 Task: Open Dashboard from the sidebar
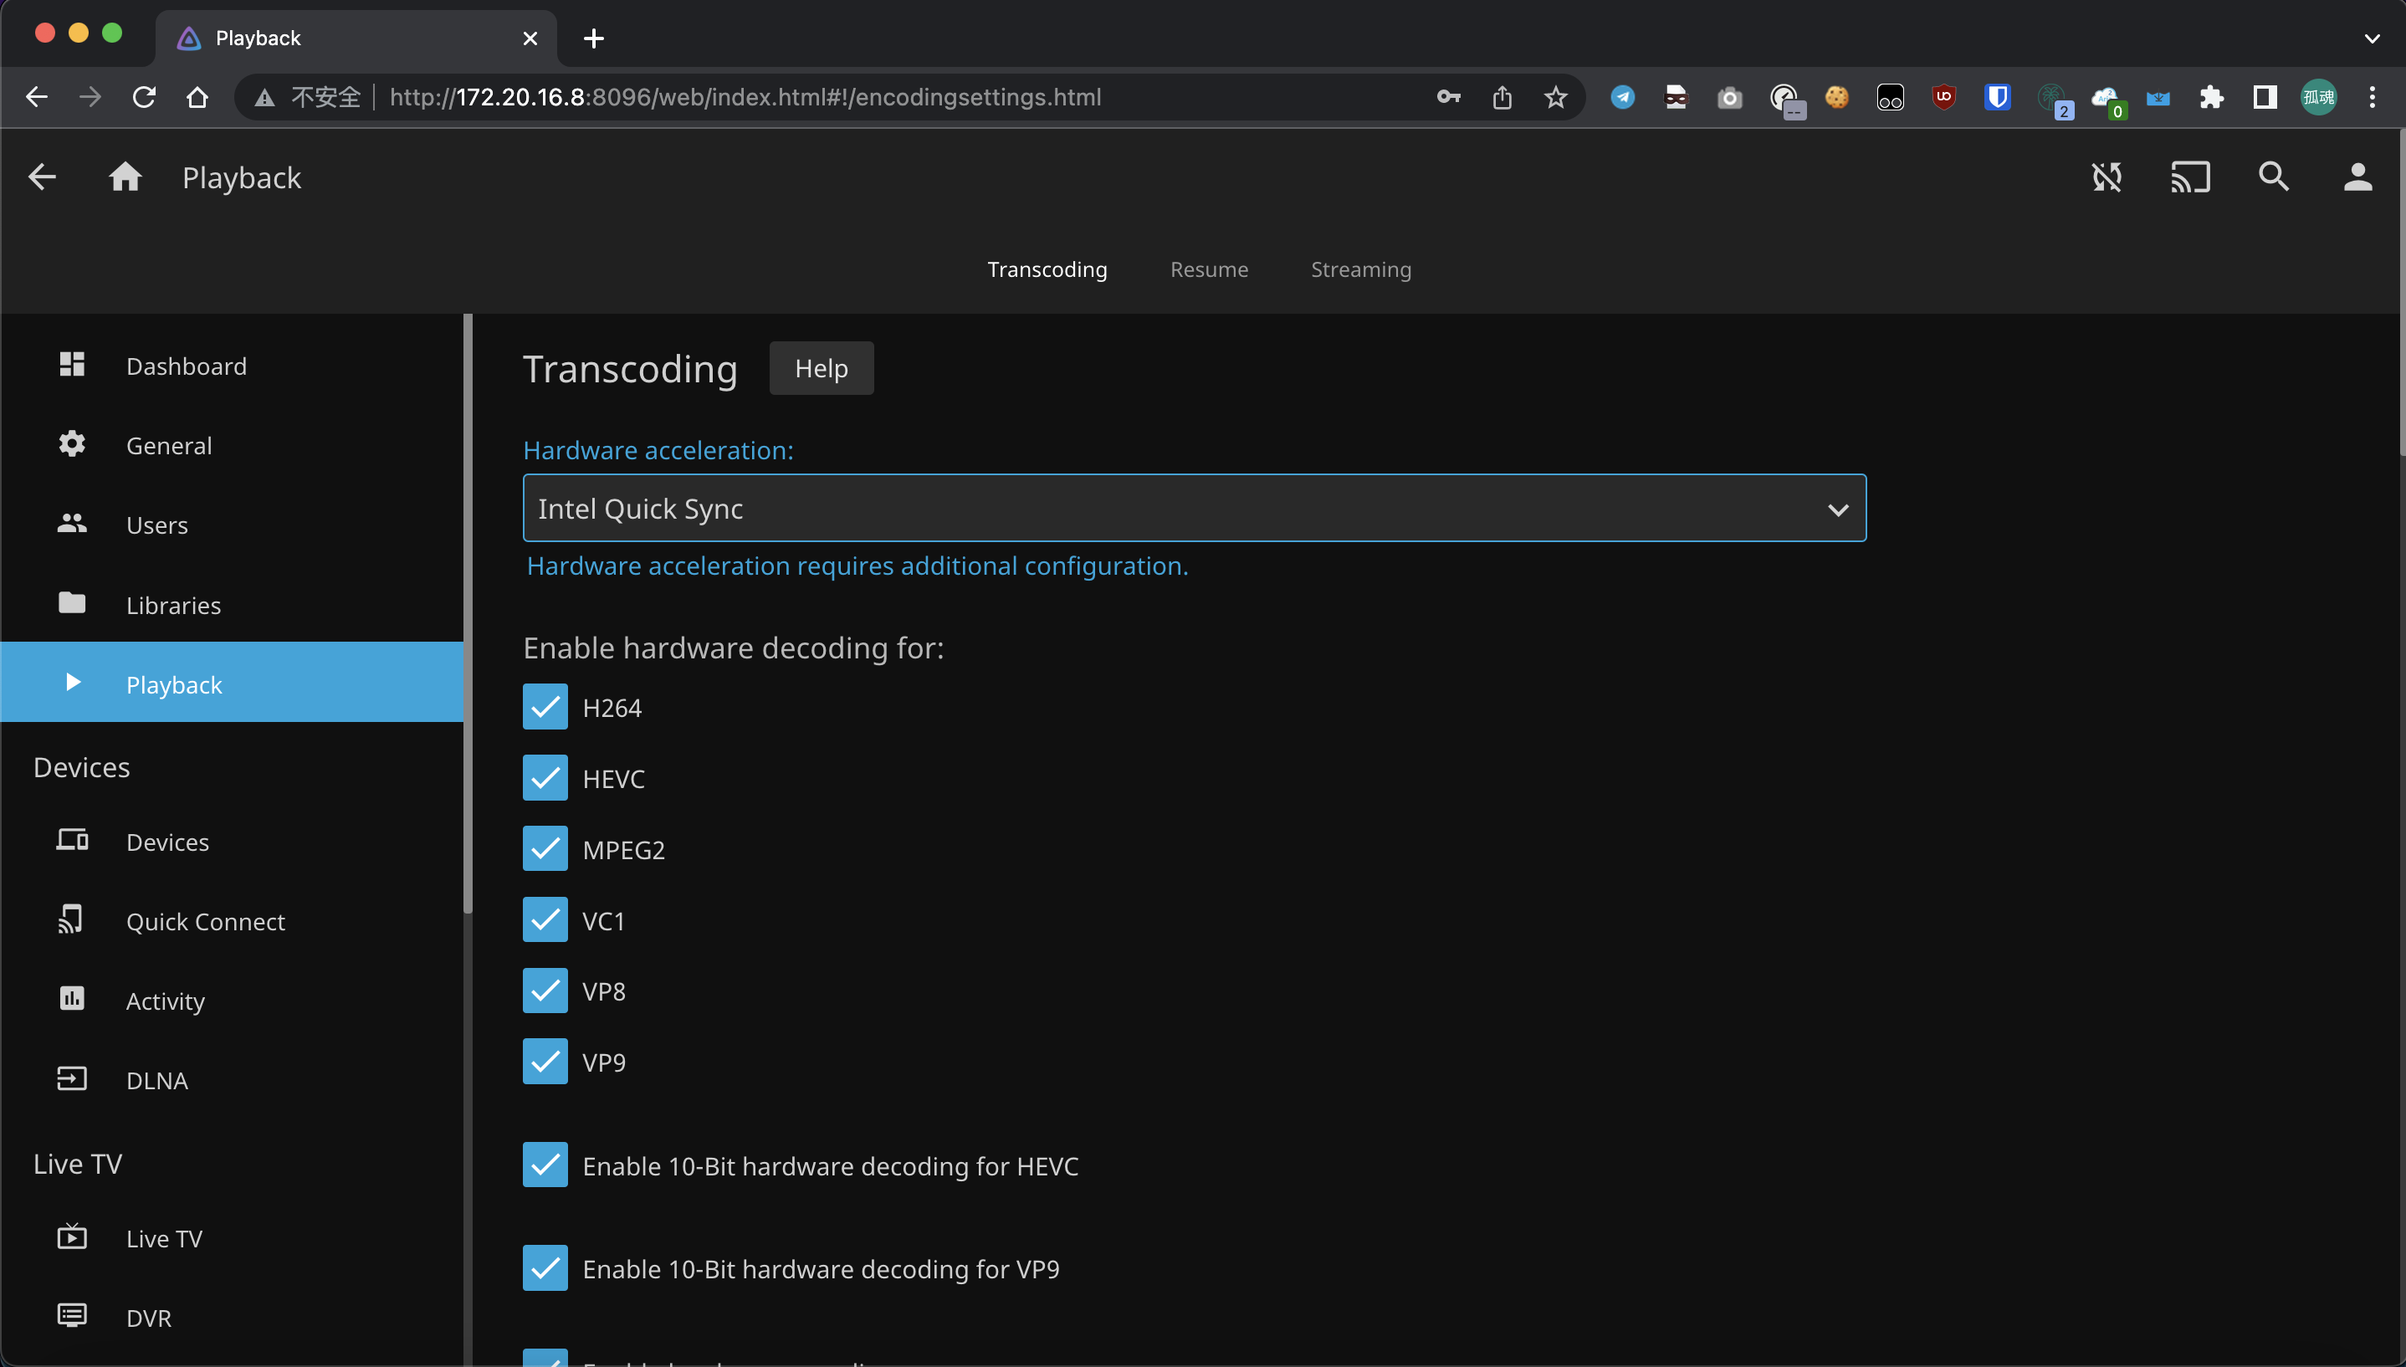coord(186,366)
